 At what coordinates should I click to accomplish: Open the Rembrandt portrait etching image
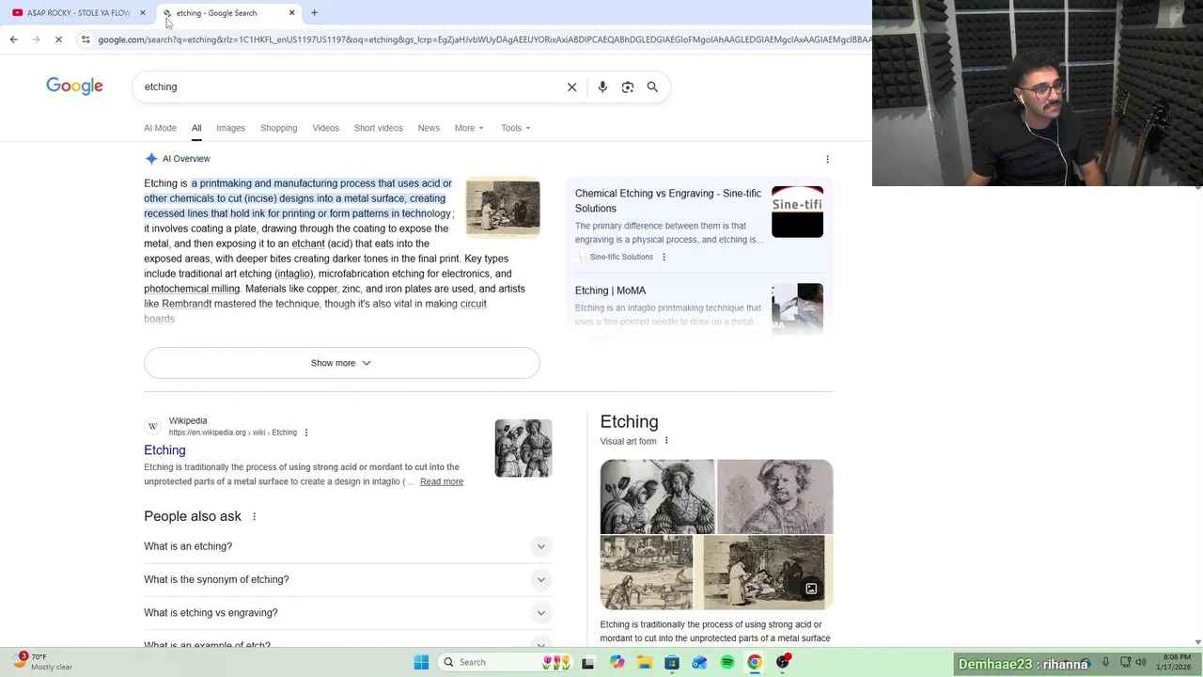(774, 496)
